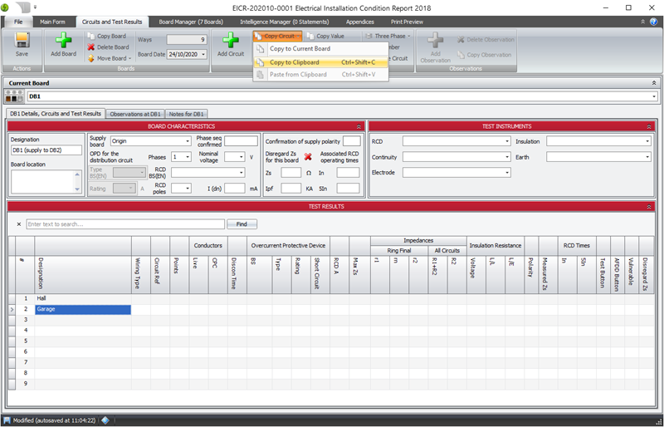The image size is (664, 427).
Task: Click the grayed Add Observation plus icon
Action: 435,41
